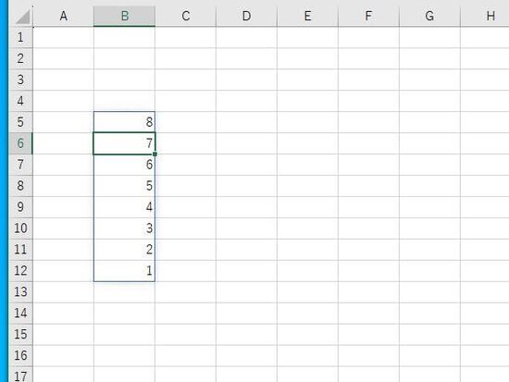This screenshot has width=509, height=382.
Task: Click cell B10 containing 3
Action: click(x=124, y=228)
